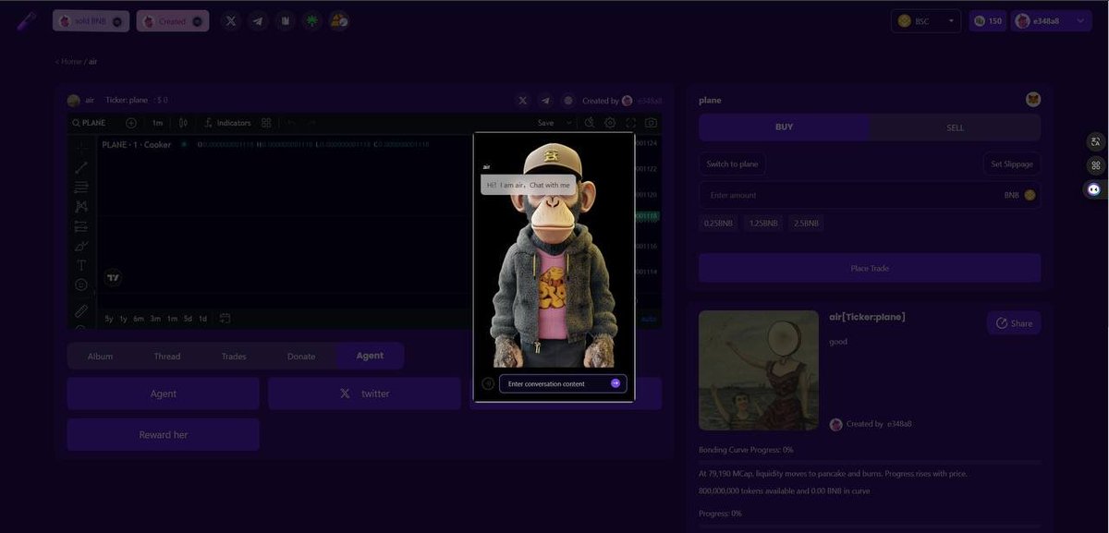The height and width of the screenshot is (533, 1109).
Task: Open the chat bot floating icon
Action: 1095,189
